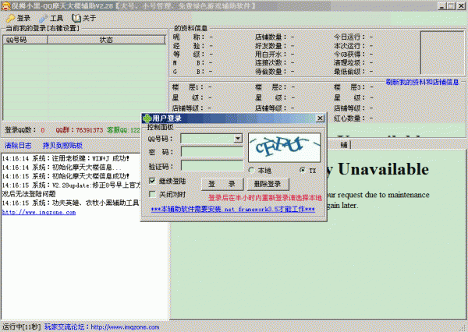Open the 登录 key icon menu
Screen dimensions: 468x332
pyautogui.click(x=19, y=18)
